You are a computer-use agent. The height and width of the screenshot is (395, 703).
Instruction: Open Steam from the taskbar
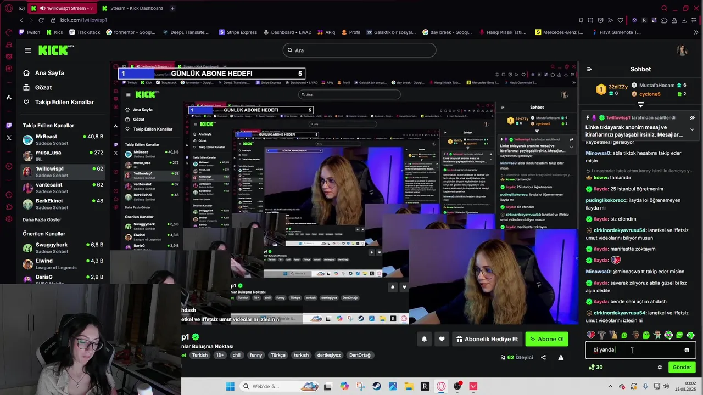[x=376, y=386]
